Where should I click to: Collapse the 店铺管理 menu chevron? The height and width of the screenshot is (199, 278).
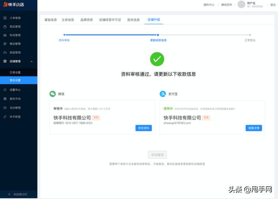coord(32,61)
